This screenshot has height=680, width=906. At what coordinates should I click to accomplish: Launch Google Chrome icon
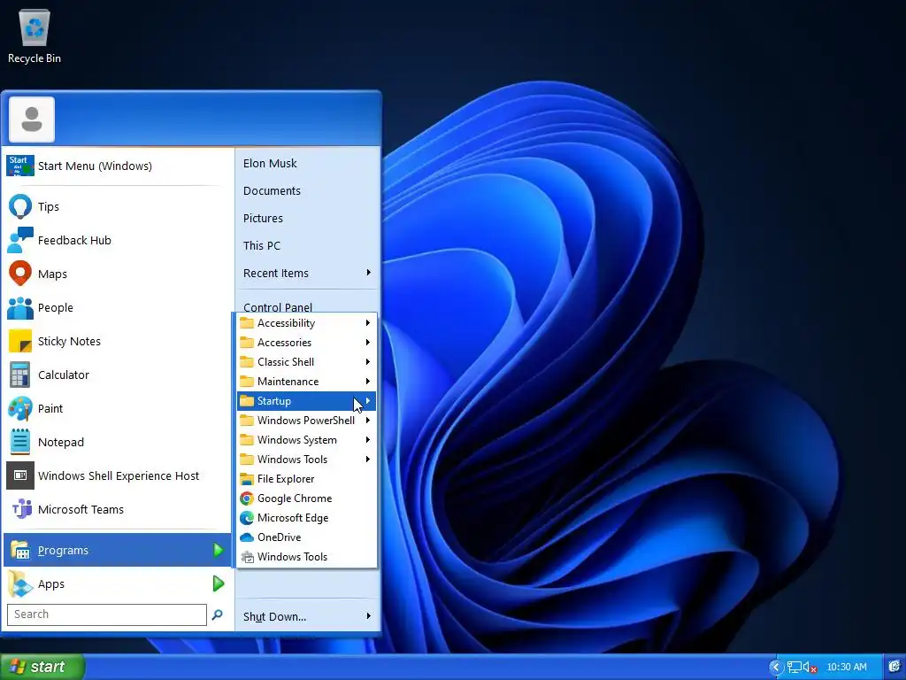247,498
